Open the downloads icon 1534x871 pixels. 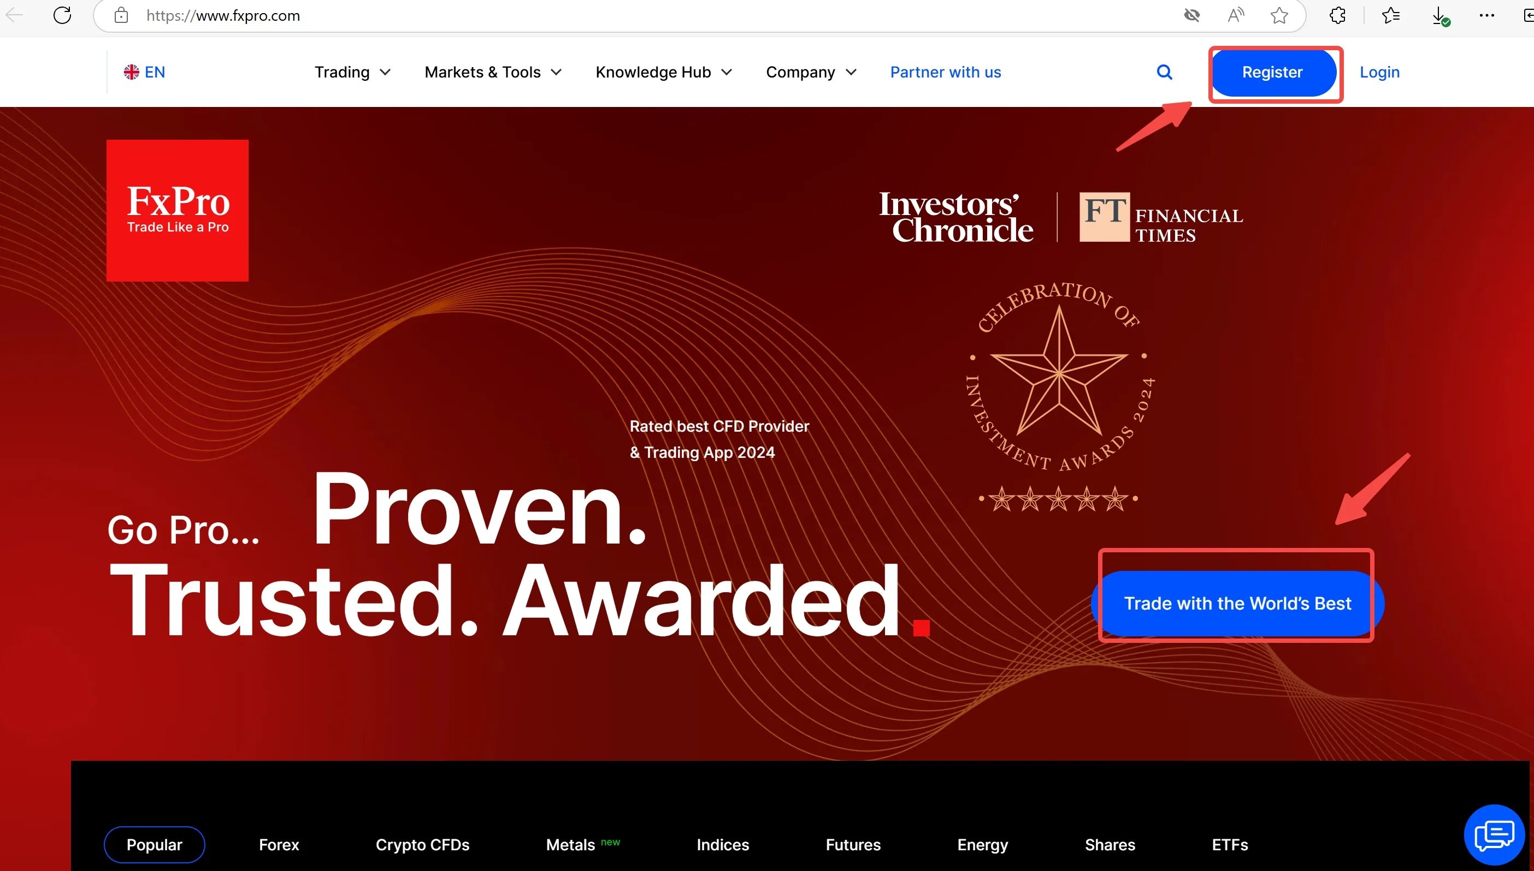pyautogui.click(x=1440, y=16)
